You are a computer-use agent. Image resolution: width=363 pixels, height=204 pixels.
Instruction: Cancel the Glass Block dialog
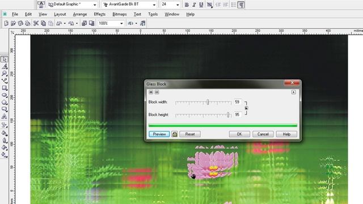[263, 134]
